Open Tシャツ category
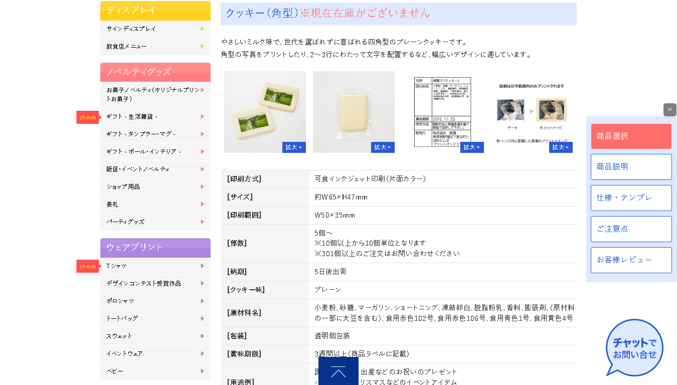The height and width of the screenshot is (385, 677). [x=155, y=266]
